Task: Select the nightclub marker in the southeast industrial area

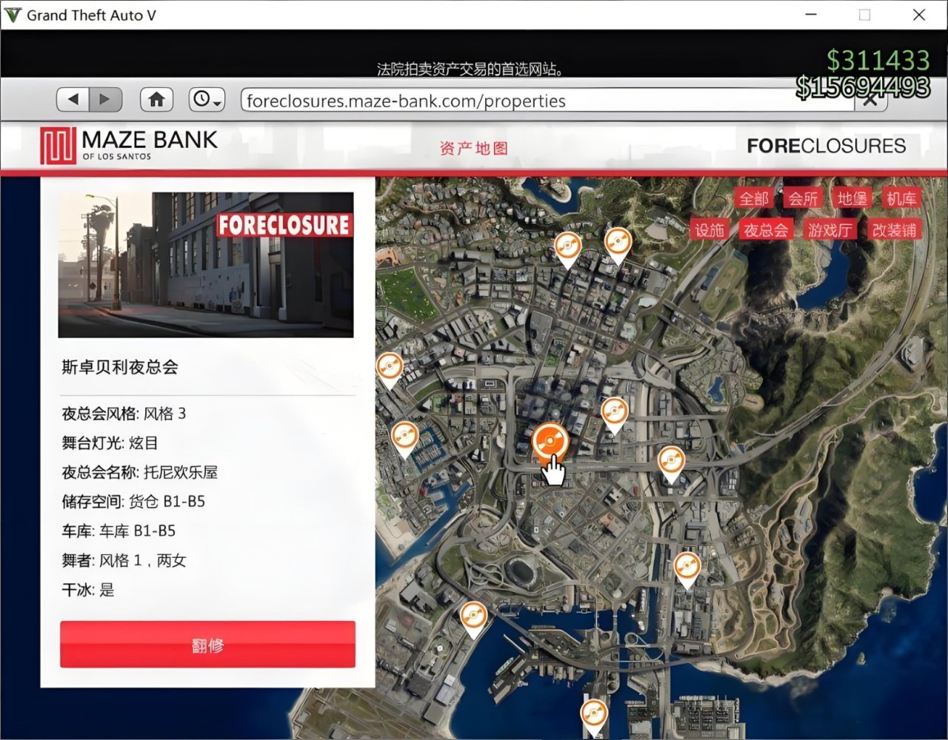Action: coord(687,570)
